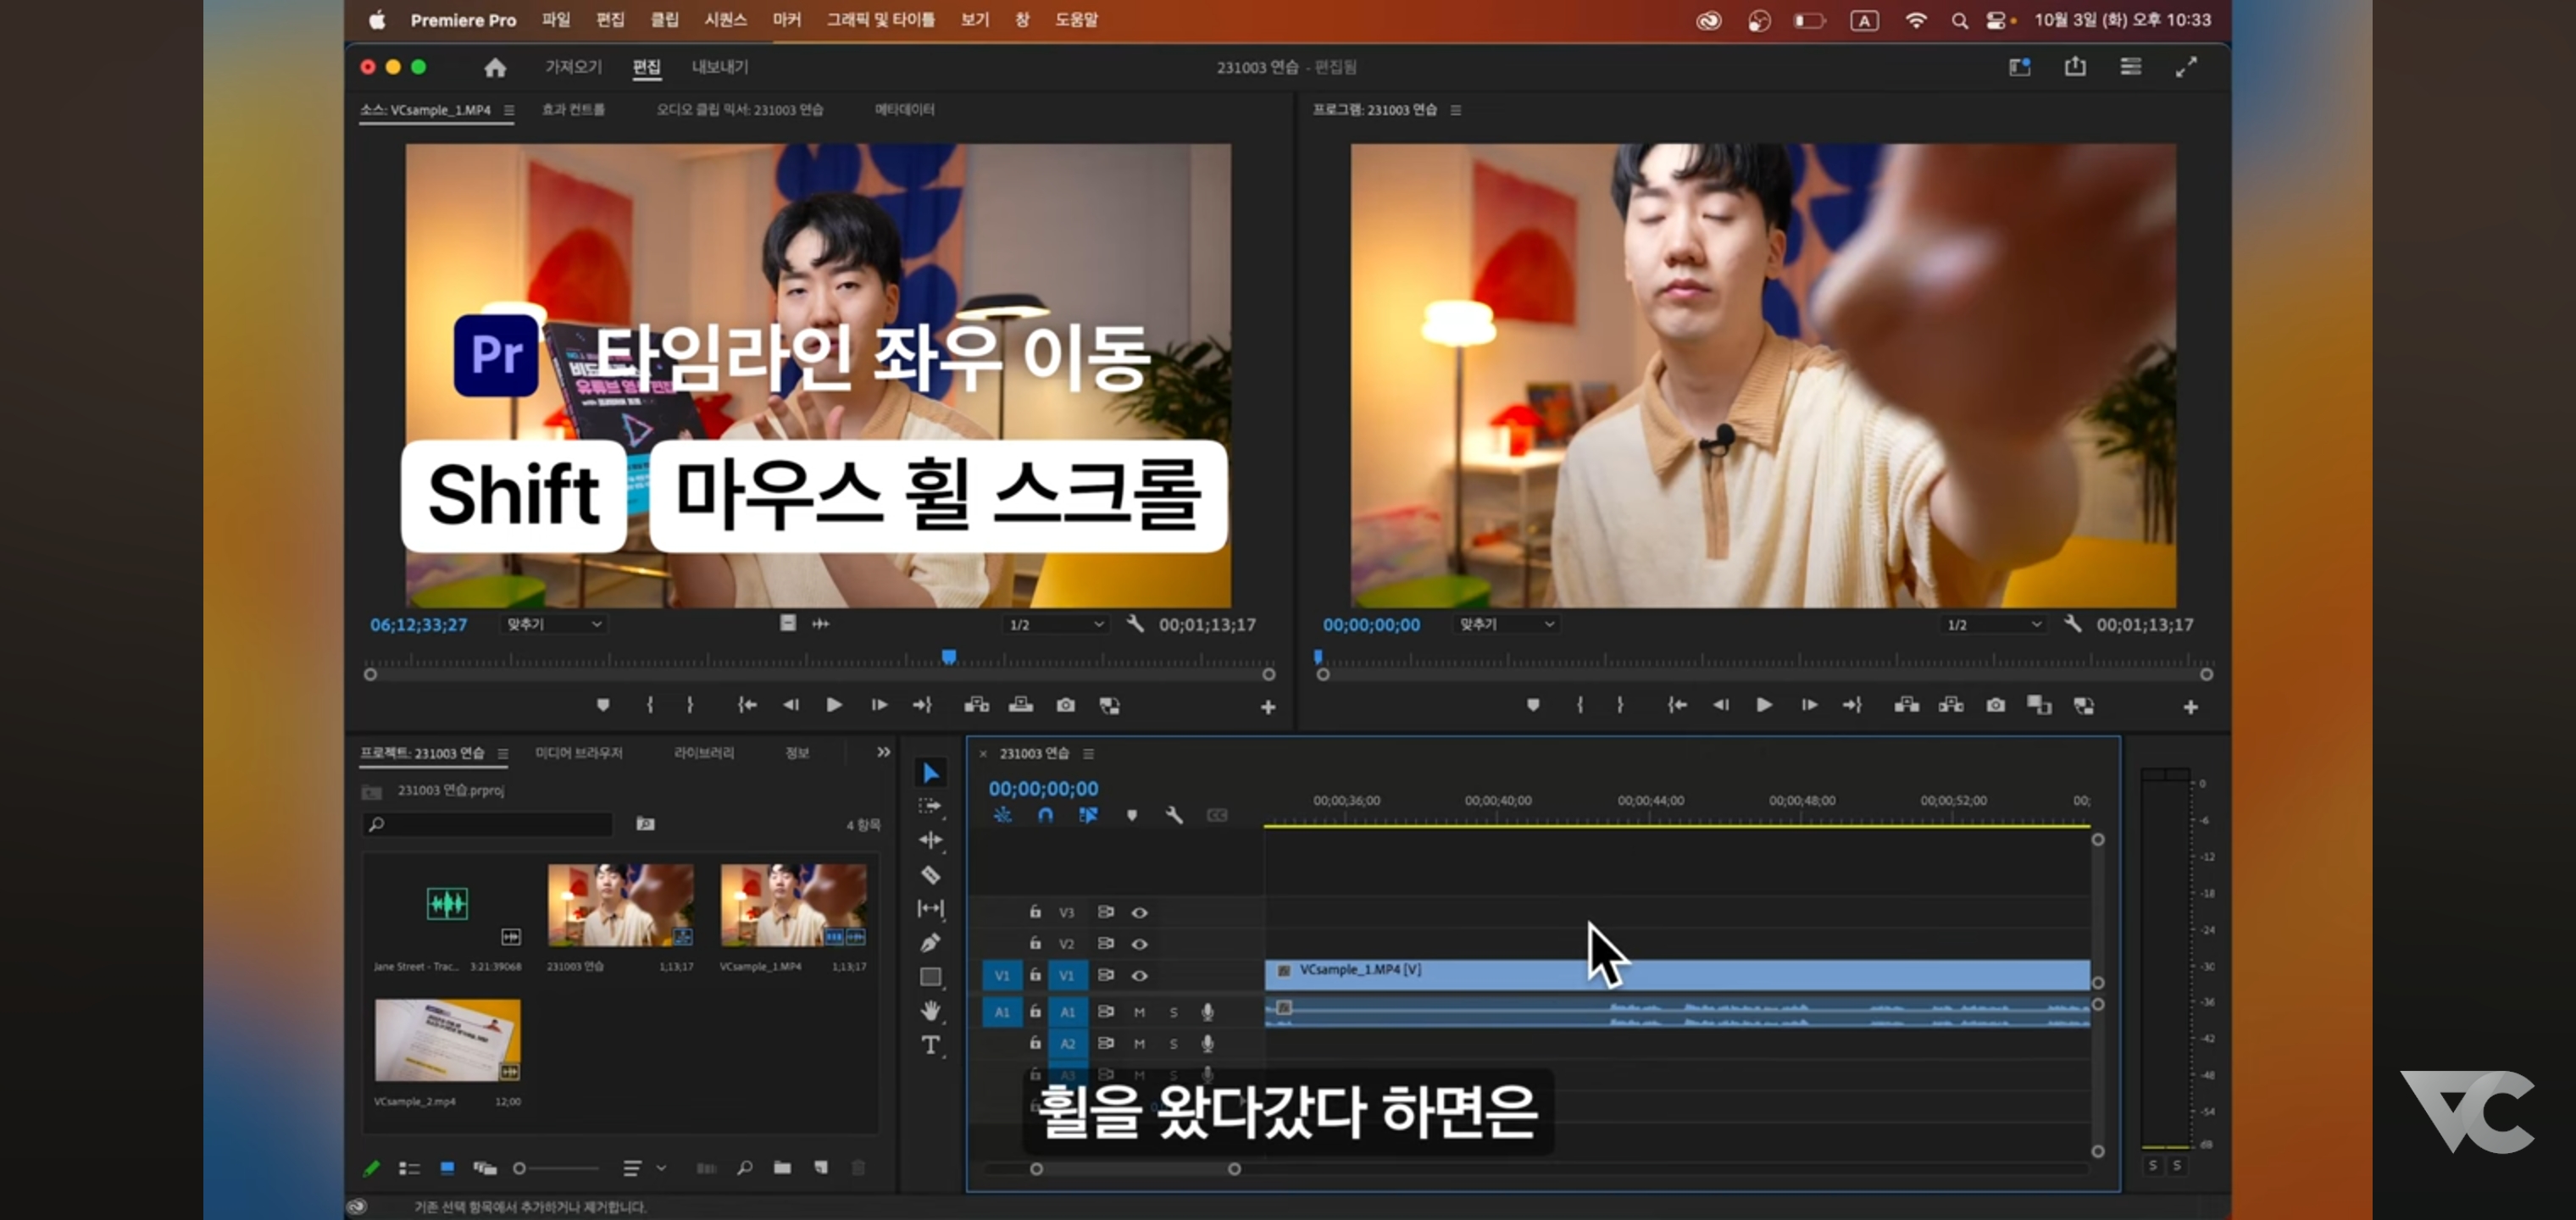Open the 시퀀스 menu in the menu bar
Image resolution: width=2576 pixels, height=1220 pixels.
(x=725, y=19)
